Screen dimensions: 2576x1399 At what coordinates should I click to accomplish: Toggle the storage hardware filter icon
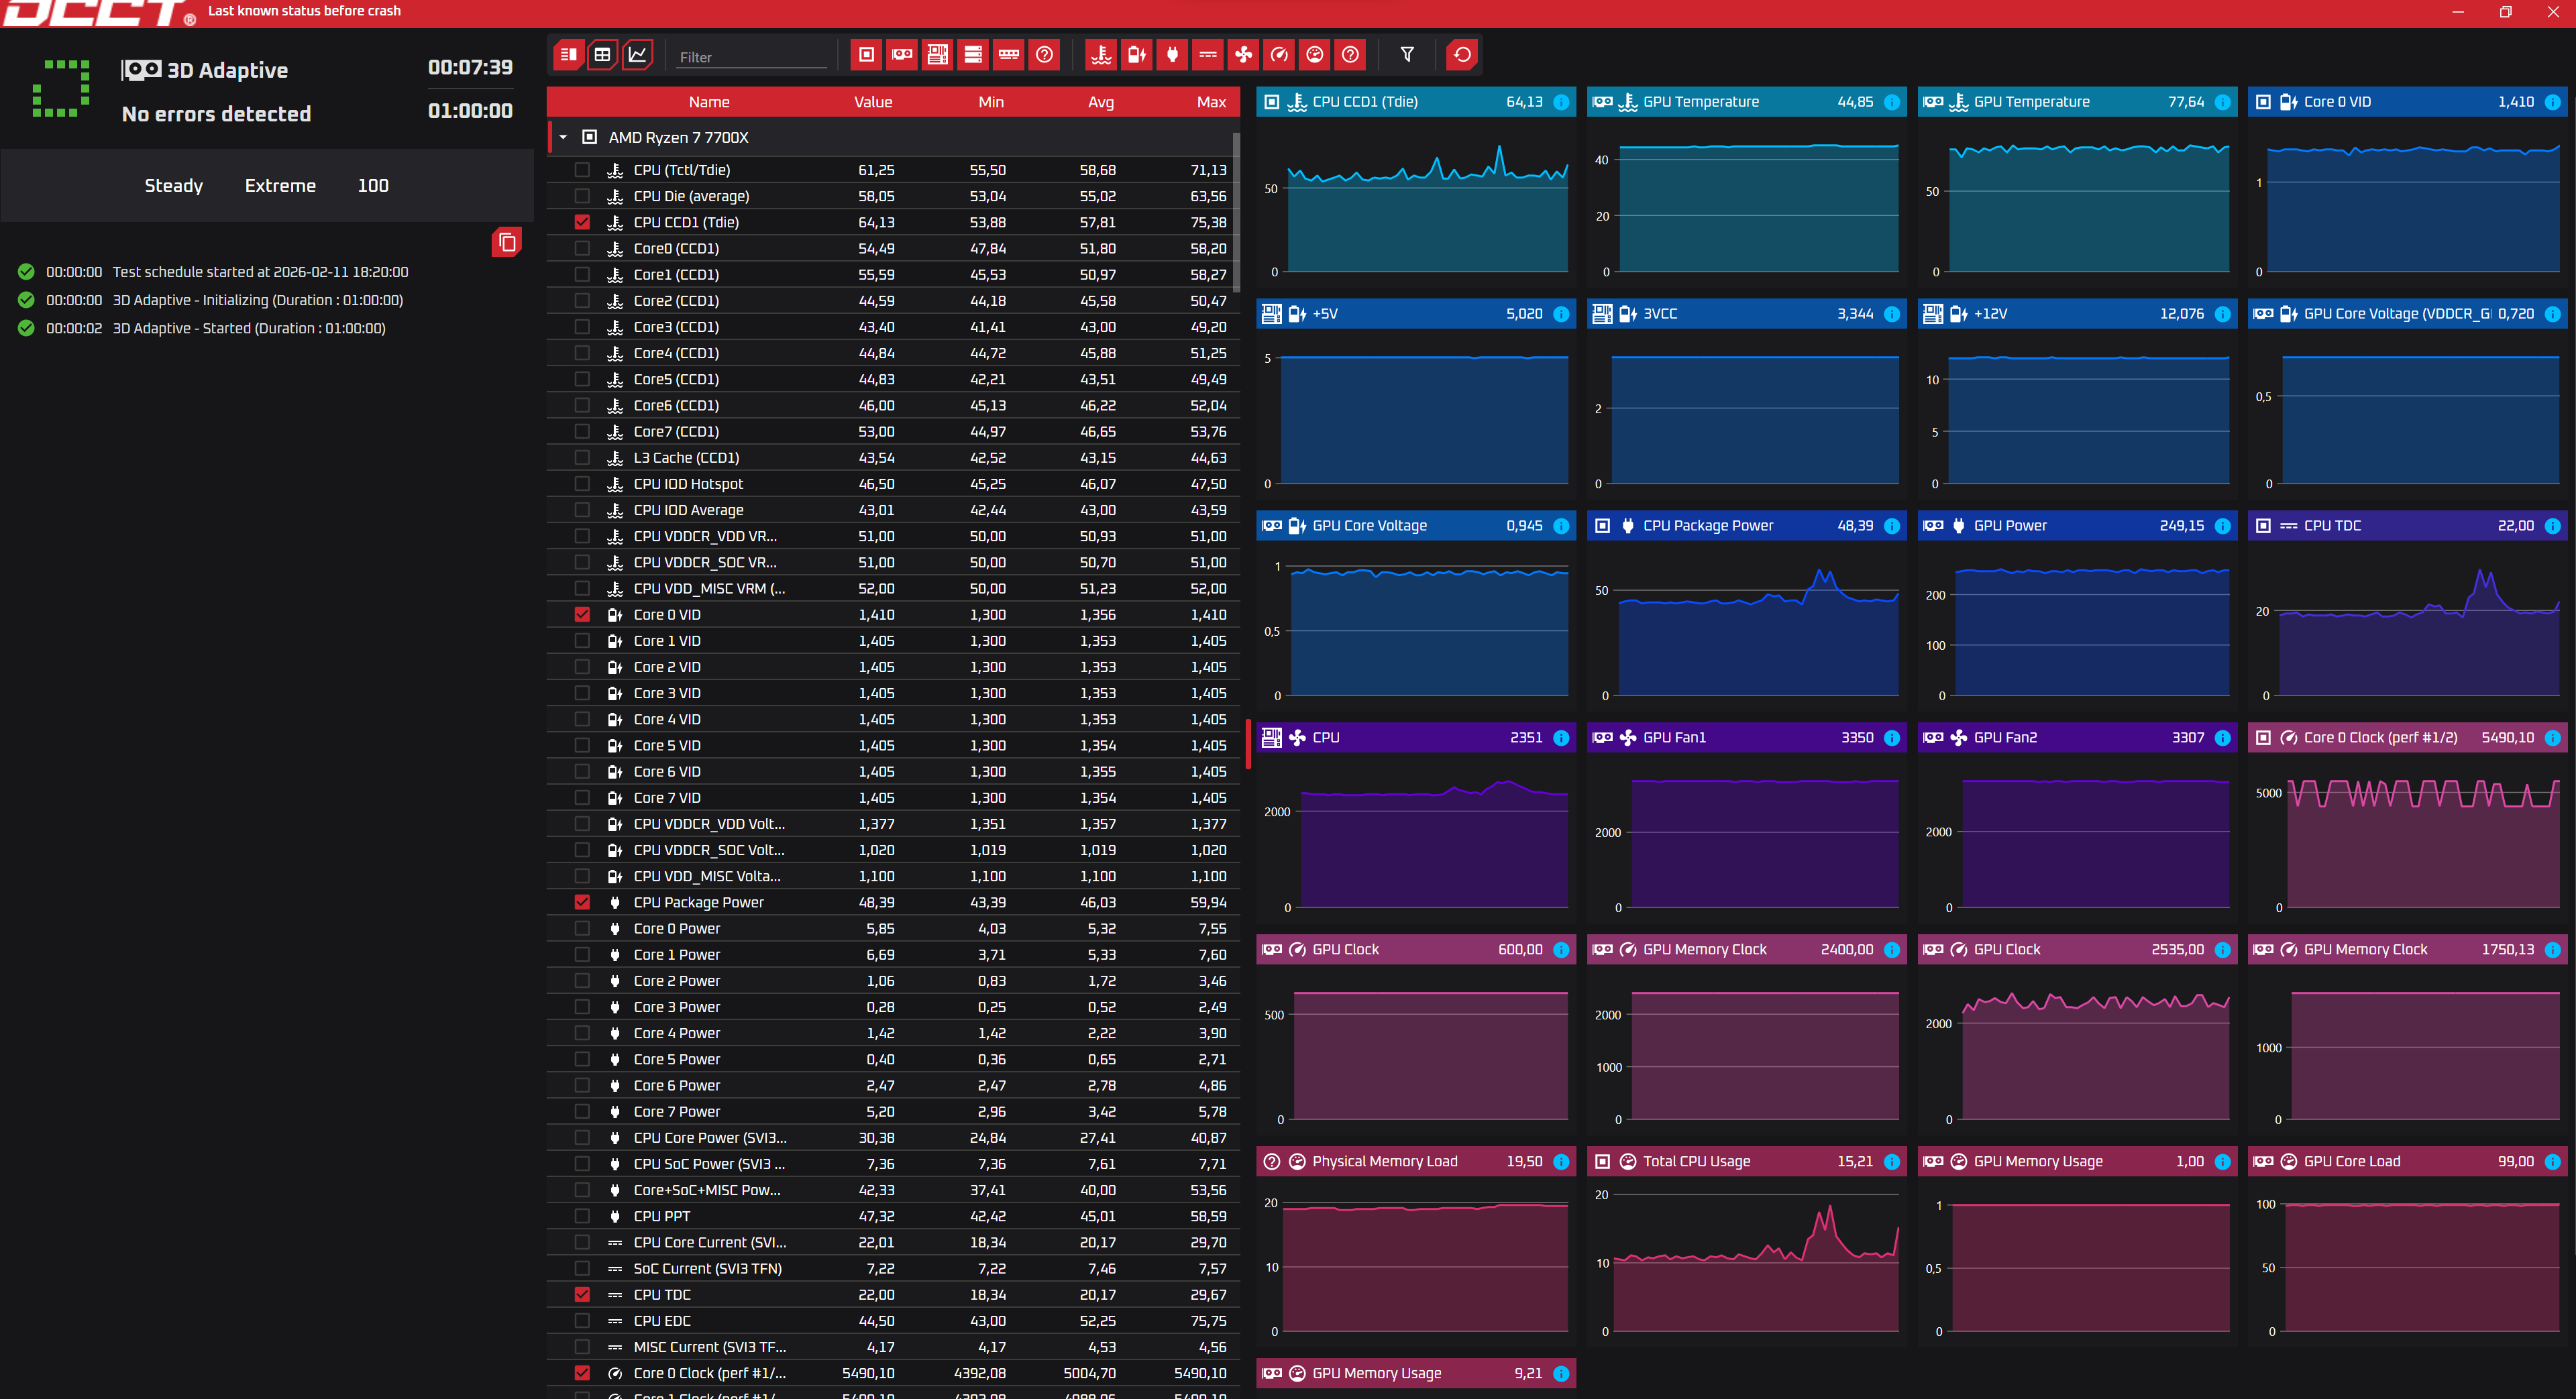(x=973, y=55)
